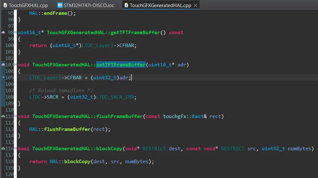
Task: Click the C++ file icon on TouchGFXHAL.cpp tab
Action: click(x=5, y=5)
